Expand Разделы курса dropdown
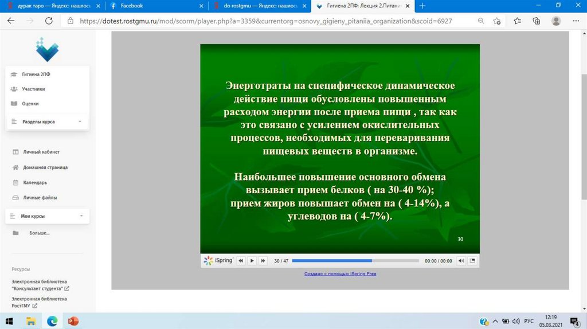 (x=47, y=122)
